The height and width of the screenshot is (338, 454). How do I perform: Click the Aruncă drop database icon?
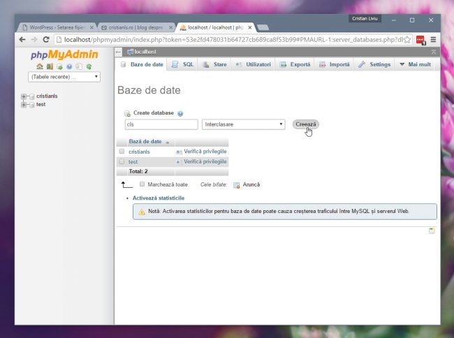click(x=237, y=184)
